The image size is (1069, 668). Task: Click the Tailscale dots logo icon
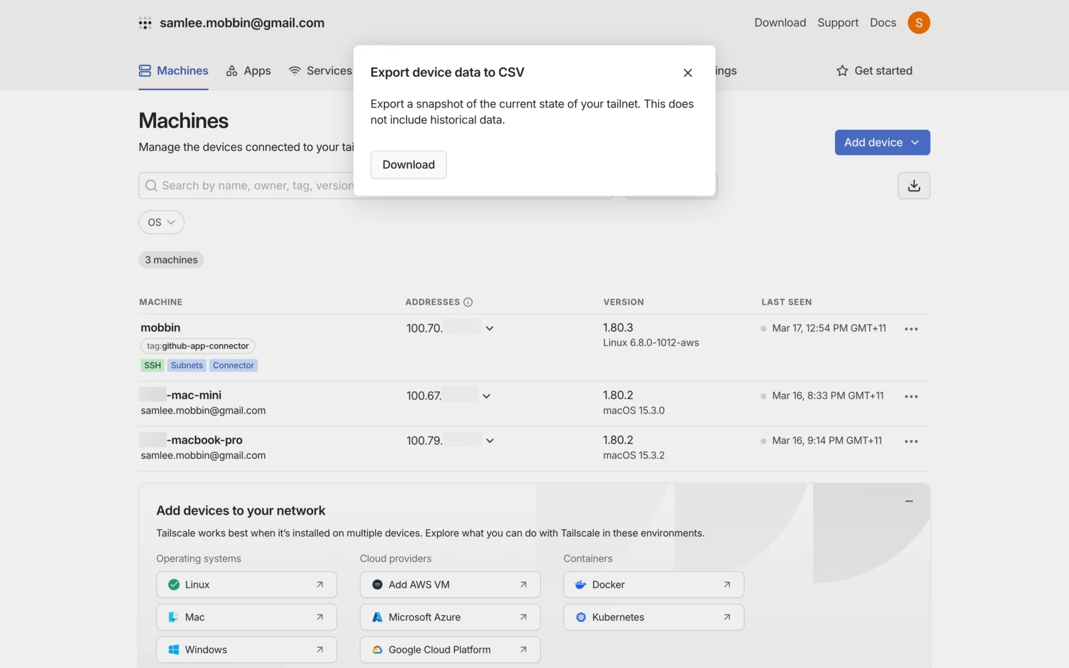tap(145, 23)
